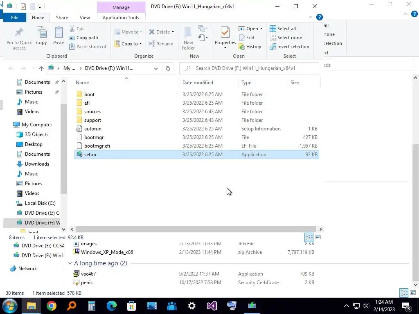Expand address bar history dropdown

point(156,68)
